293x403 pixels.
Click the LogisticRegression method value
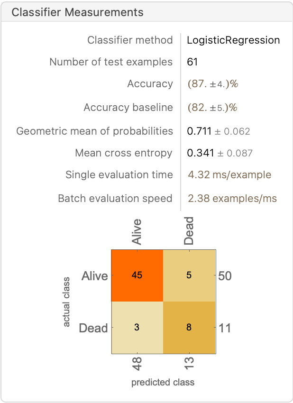(233, 40)
